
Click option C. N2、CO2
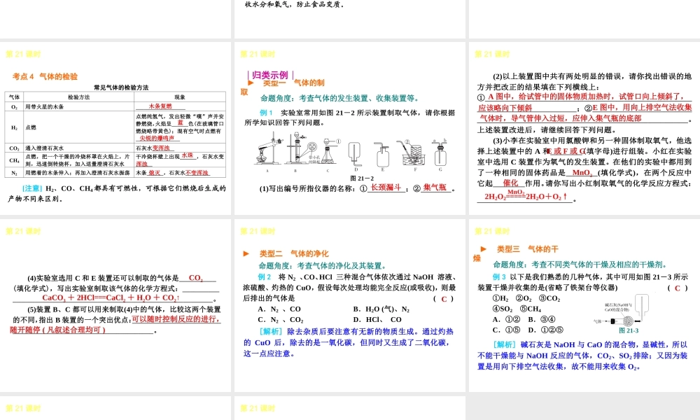281,320
